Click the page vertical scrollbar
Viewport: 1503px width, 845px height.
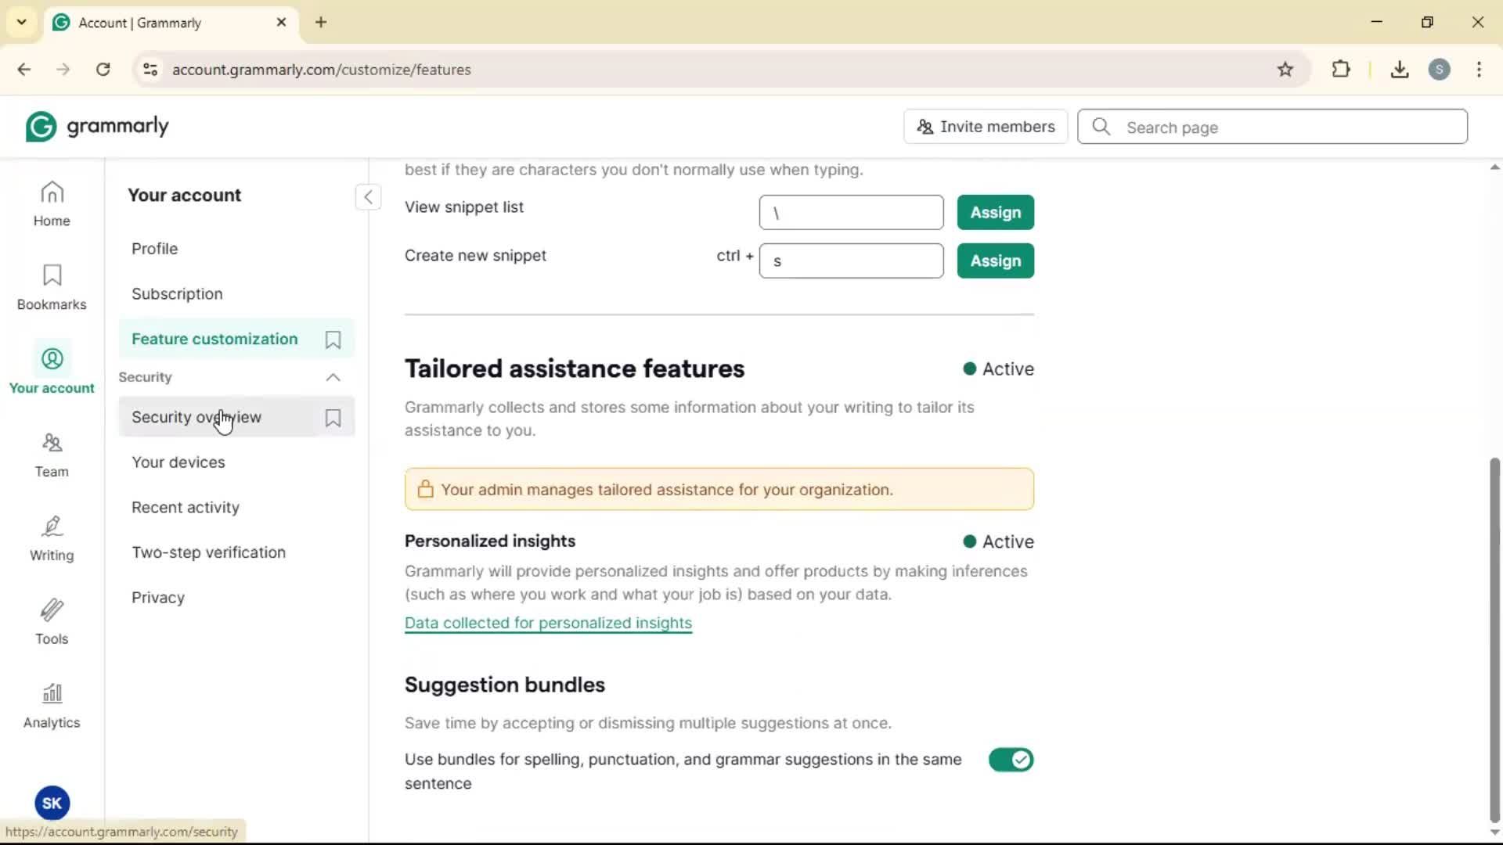click(x=1494, y=638)
